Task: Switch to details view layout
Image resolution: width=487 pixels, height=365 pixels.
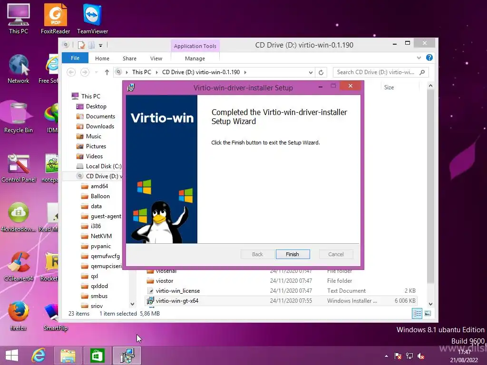Action: (x=417, y=314)
